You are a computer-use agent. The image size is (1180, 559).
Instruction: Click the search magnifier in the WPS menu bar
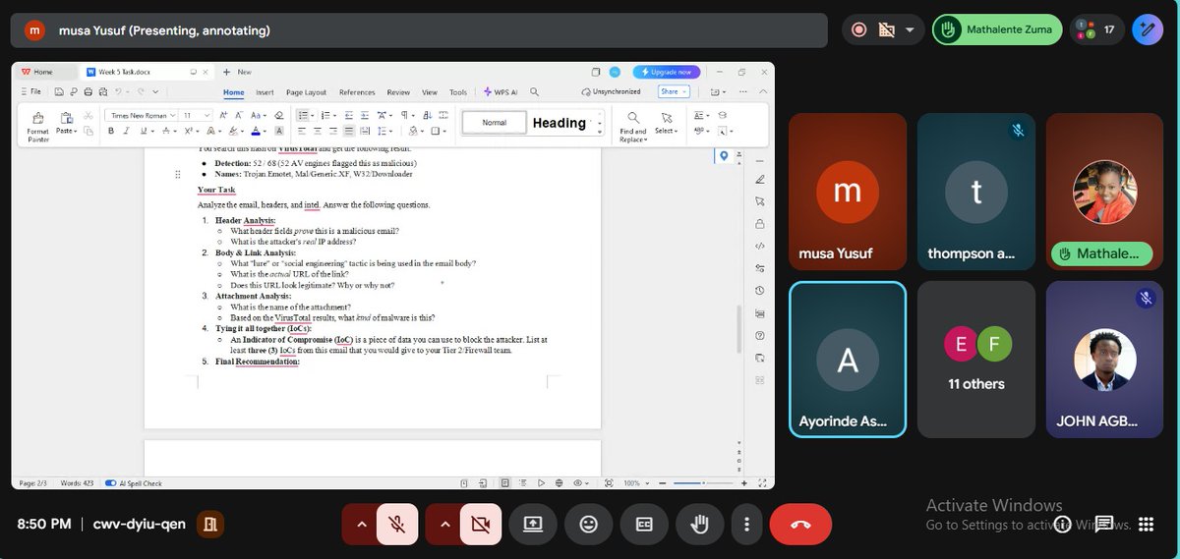pyautogui.click(x=534, y=91)
